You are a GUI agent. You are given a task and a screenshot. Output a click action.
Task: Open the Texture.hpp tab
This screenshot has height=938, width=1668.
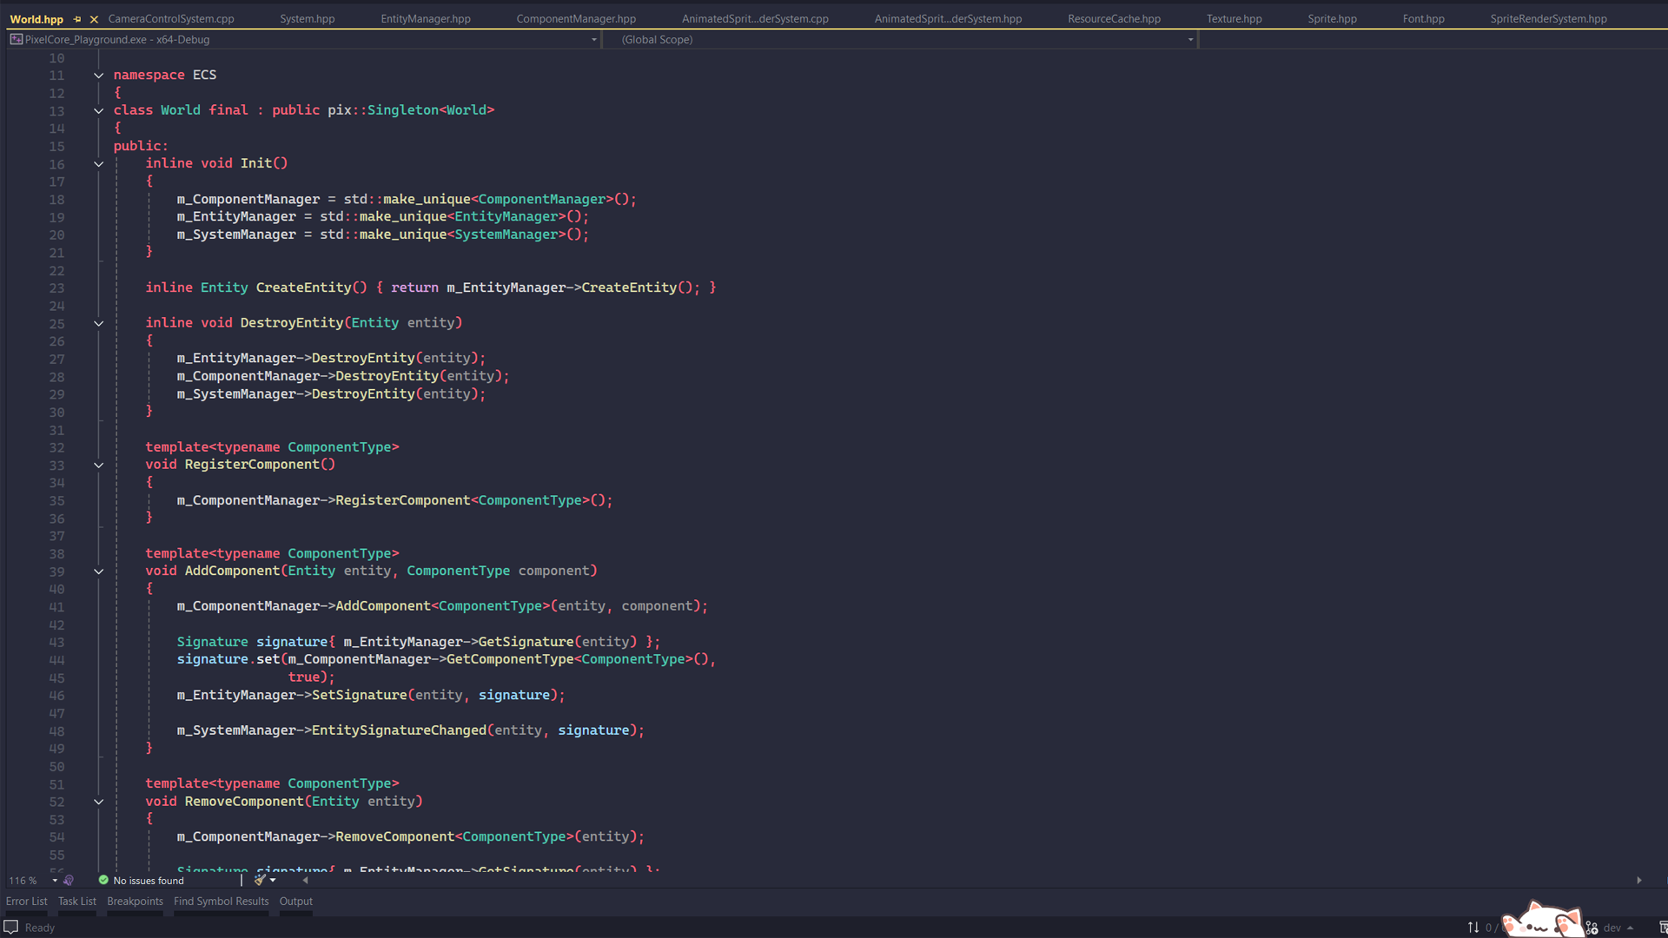(x=1234, y=19)
